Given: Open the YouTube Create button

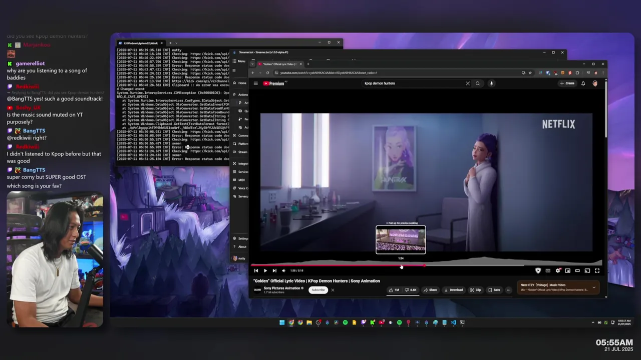Looking at the screenshot, I should [567, 83].
